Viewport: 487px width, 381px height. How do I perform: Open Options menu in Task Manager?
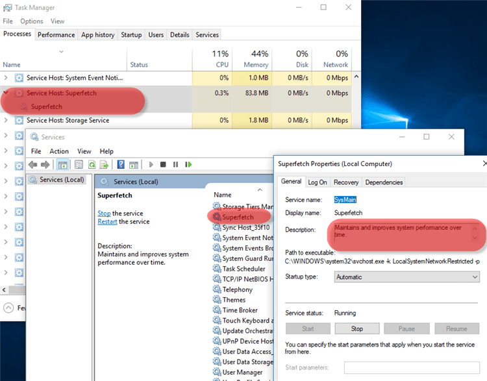32,21
